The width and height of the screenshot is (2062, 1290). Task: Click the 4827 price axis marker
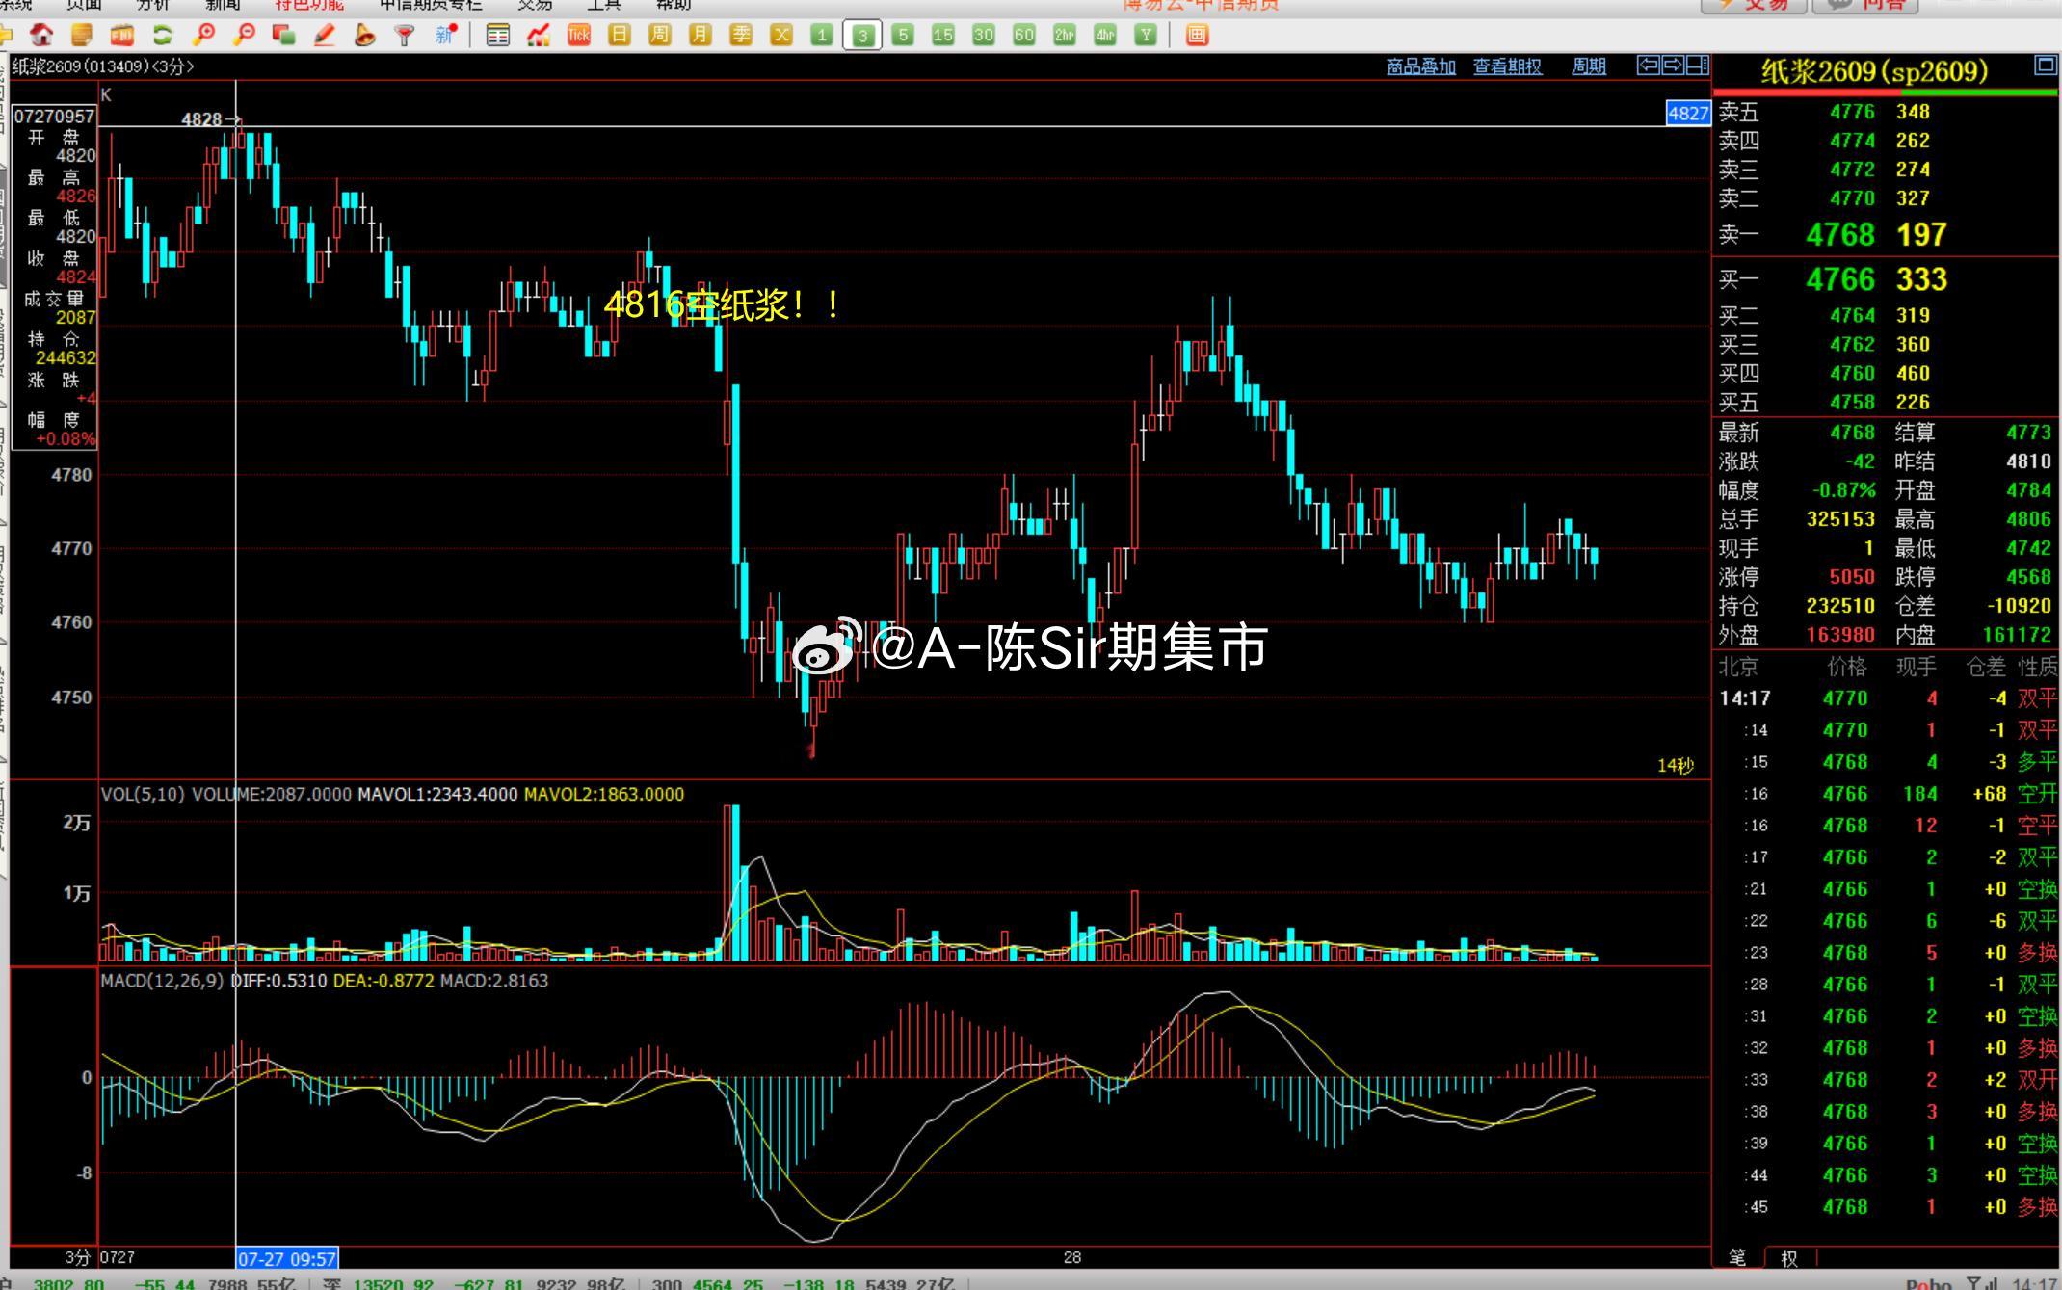coord(1688,114)
